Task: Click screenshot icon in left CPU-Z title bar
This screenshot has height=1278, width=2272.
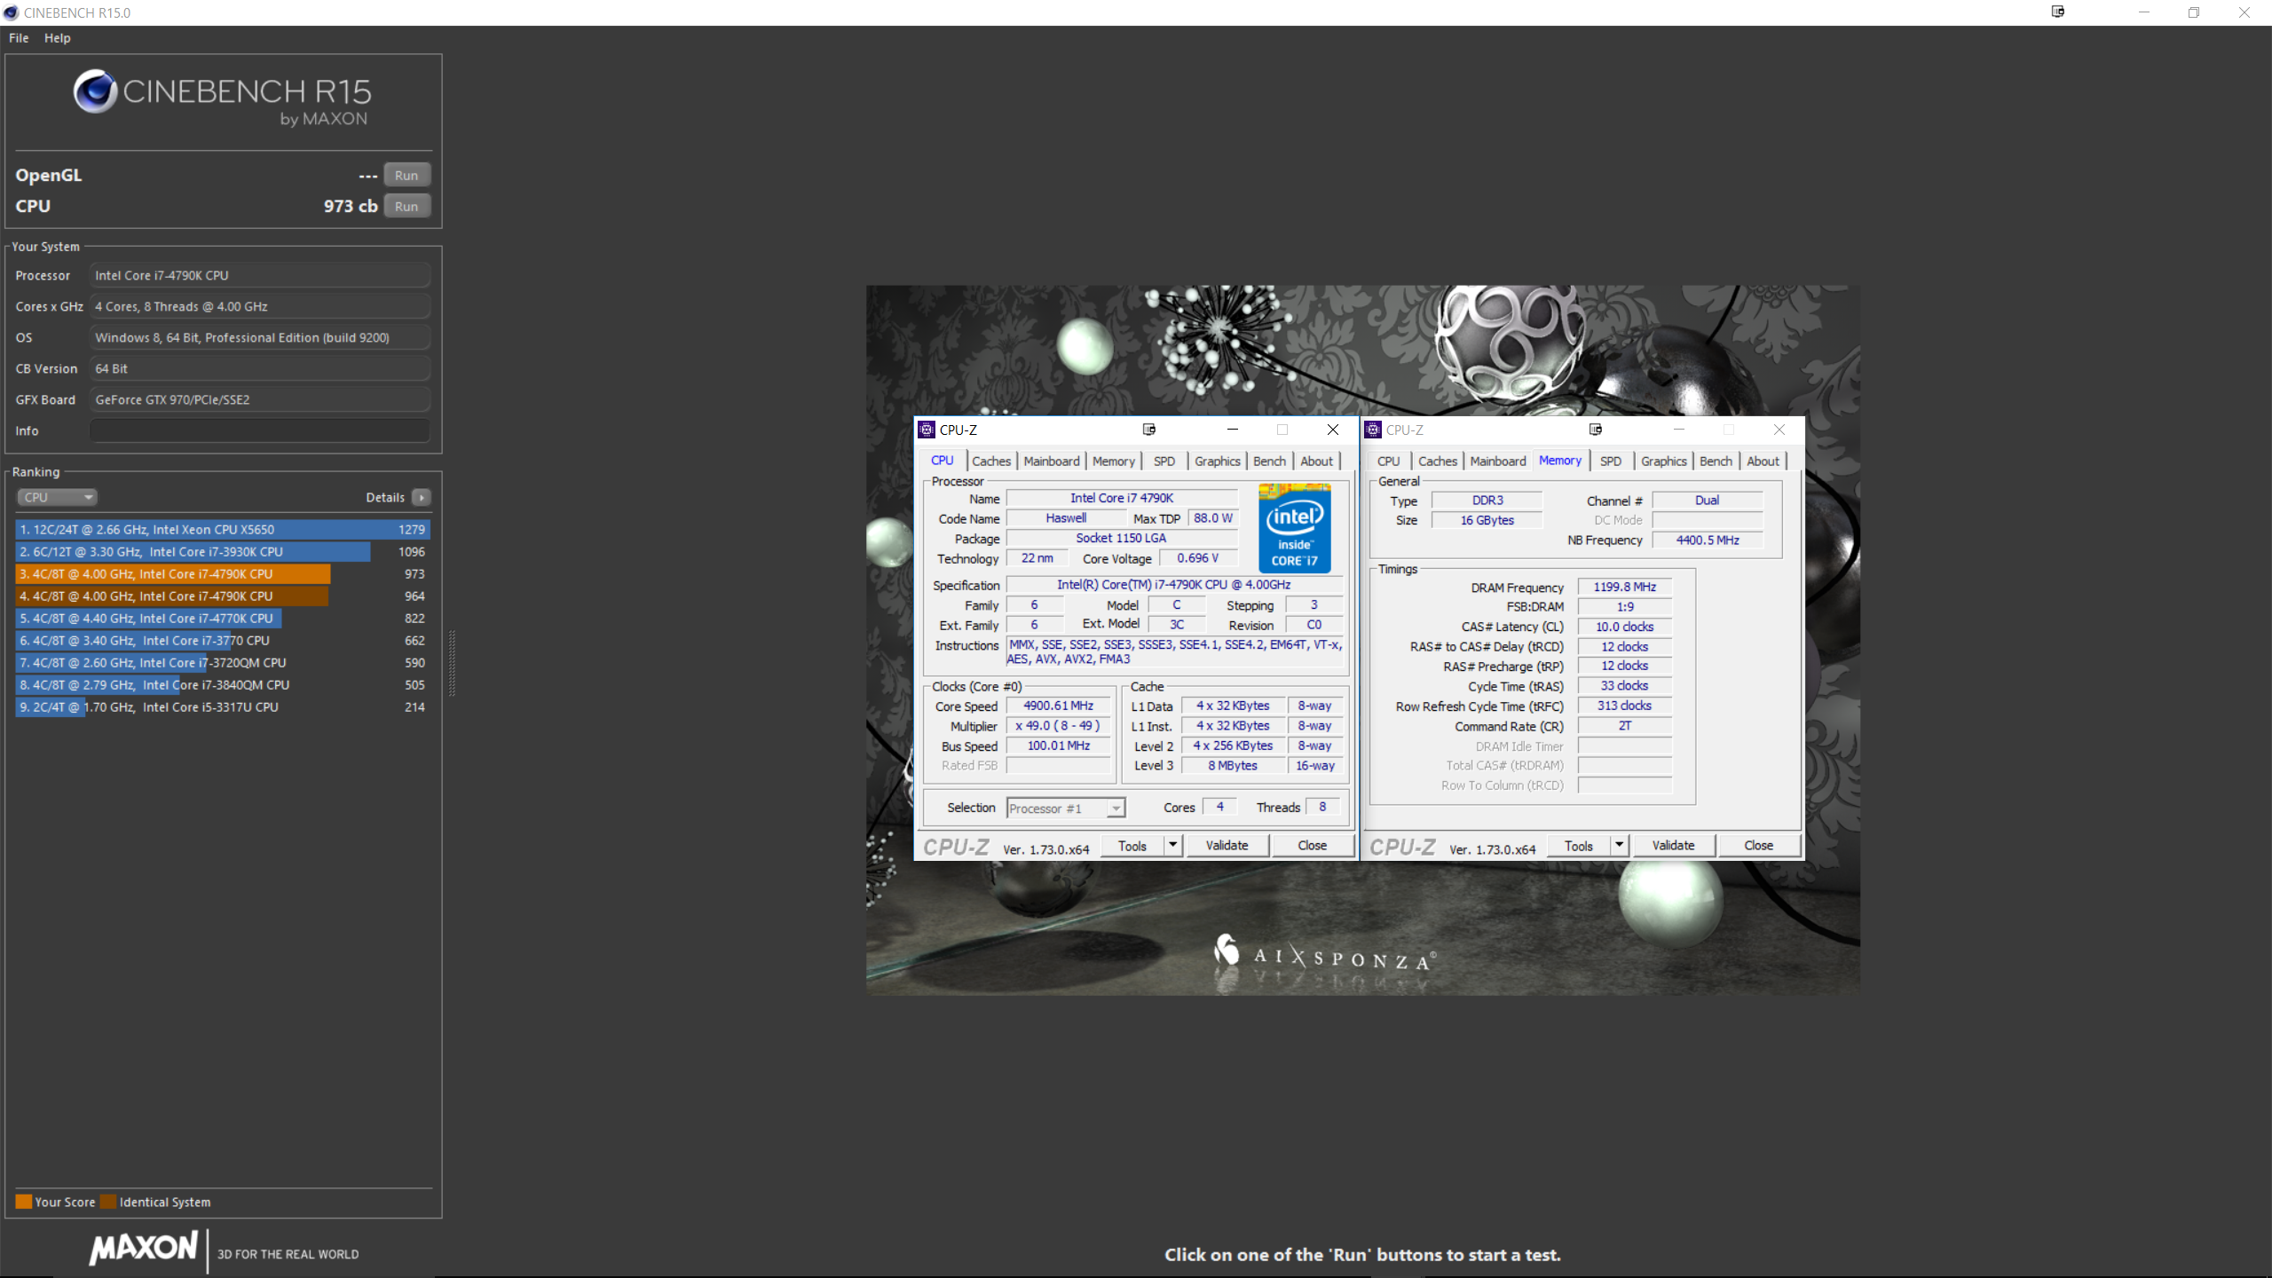Action: pos(1149,430)
